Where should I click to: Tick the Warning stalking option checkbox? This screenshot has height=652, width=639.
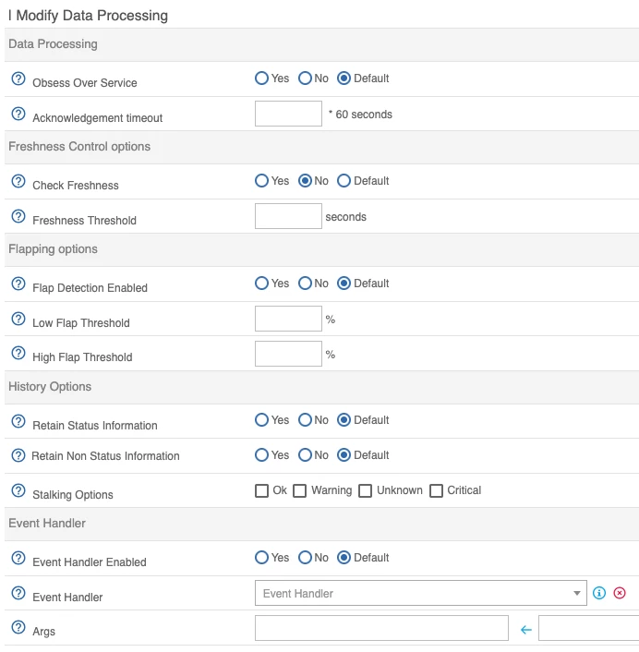coord(300,490)
